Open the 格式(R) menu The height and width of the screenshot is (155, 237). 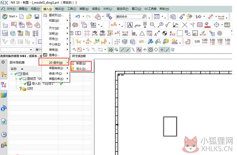point(60,9)
